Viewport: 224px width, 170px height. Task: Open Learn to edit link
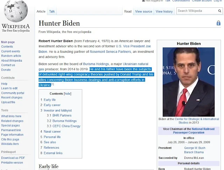pyautogui.click(x=9, y=88)
